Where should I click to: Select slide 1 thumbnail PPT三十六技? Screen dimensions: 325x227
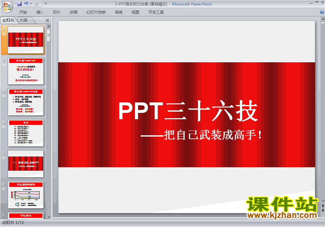click(26, 40)
